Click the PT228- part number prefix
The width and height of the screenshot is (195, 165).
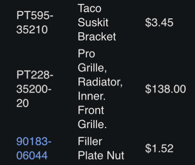click(35, 75)
